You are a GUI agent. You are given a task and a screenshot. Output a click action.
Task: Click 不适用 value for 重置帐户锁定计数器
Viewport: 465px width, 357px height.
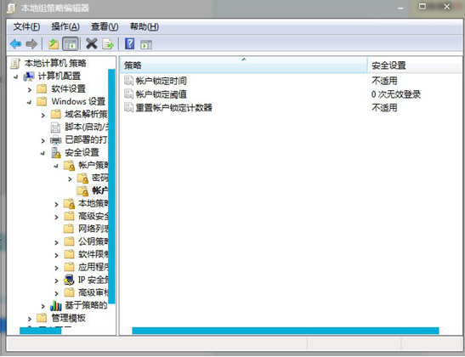point(384,107)
